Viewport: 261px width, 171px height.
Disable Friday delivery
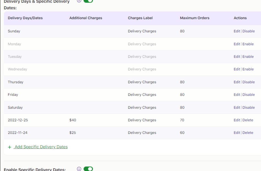[x=249, y=94]
